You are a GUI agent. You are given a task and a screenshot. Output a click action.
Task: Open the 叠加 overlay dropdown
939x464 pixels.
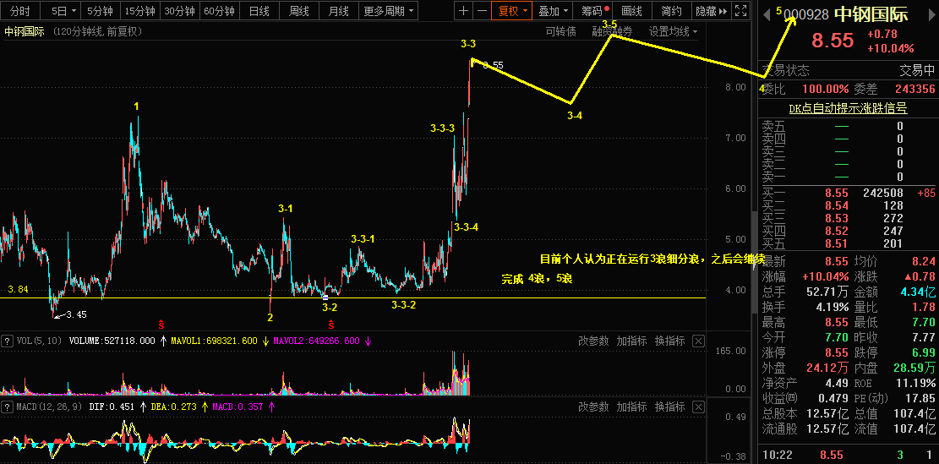pos(552,10)
